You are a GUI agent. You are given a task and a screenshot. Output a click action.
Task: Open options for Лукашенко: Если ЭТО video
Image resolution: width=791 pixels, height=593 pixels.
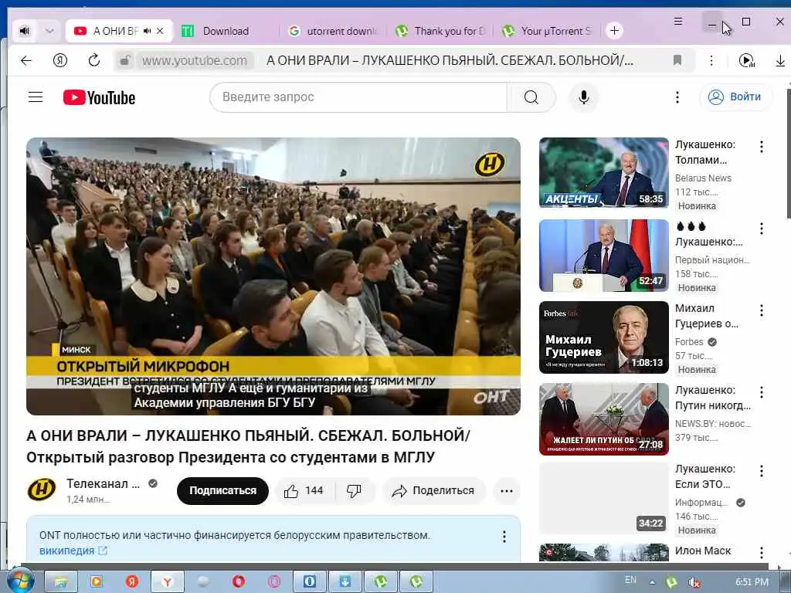(x=761, y=471)
